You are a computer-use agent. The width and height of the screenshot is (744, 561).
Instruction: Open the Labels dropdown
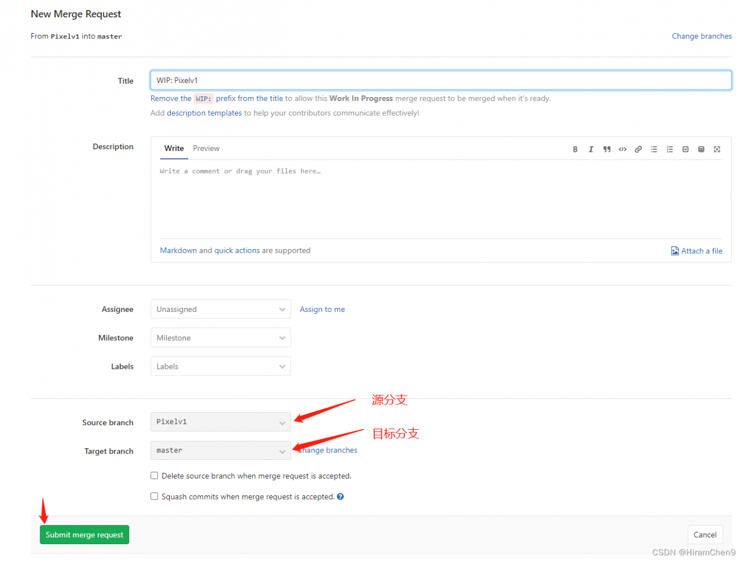220,366
